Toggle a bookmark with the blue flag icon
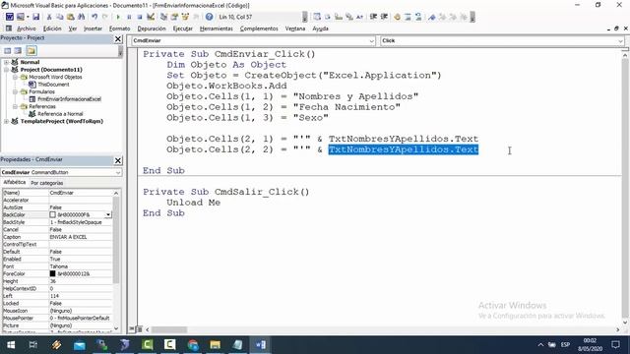The width and height of the screenshot is (630, 354). (x=432, y=17)
